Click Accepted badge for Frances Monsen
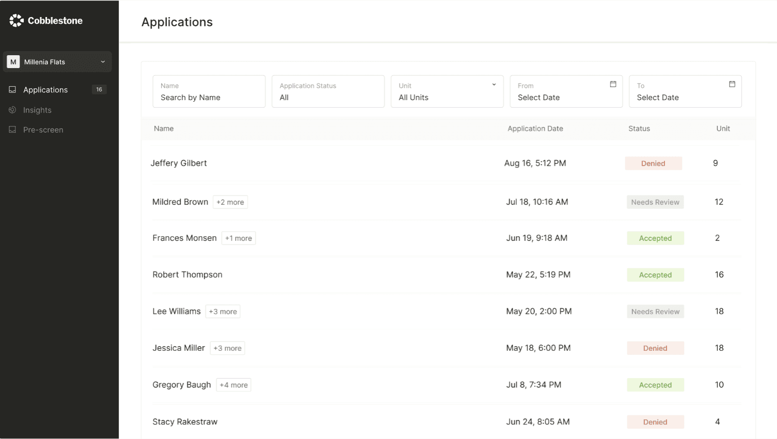This screenshot has height=439, width=777. pos(656,238)
